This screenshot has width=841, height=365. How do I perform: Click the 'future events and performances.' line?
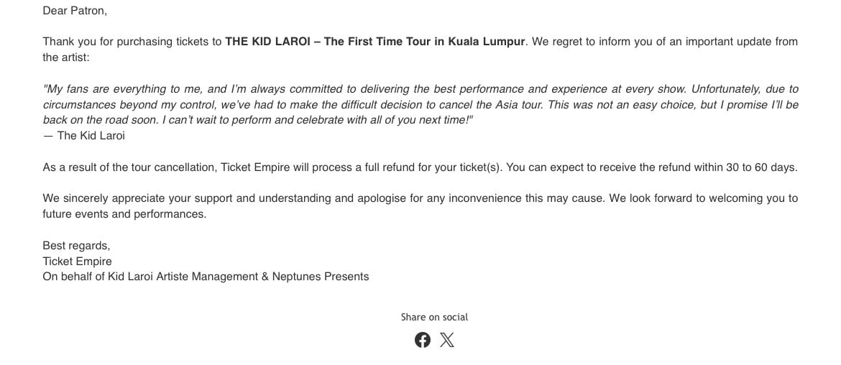tap(124, 214)
